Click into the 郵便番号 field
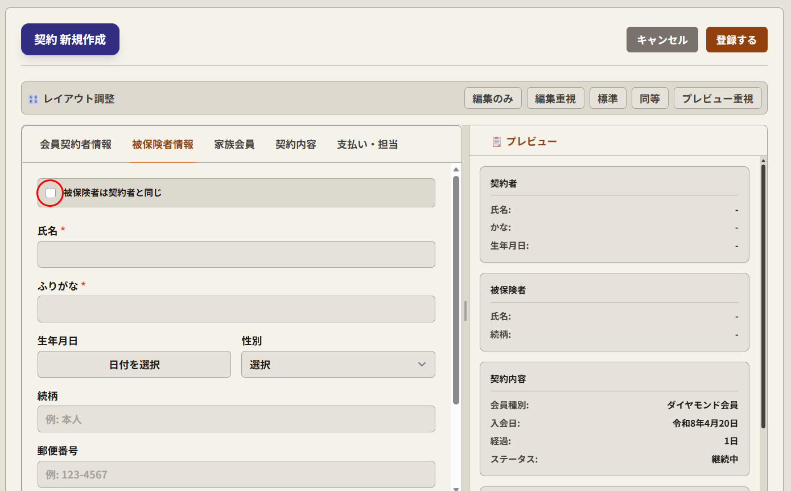This screenshot has height=491, width=791. 236,474
